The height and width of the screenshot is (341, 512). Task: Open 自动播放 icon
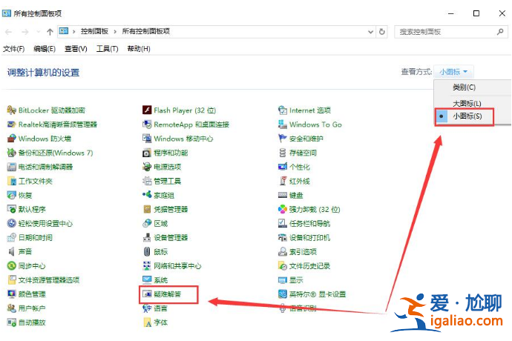coord(11,322)
